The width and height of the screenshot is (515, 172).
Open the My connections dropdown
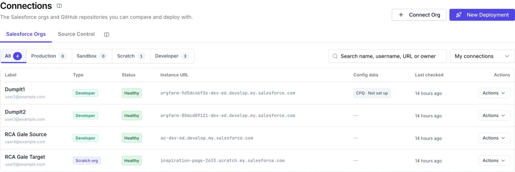pyautogui.click(x=482, y=56)
